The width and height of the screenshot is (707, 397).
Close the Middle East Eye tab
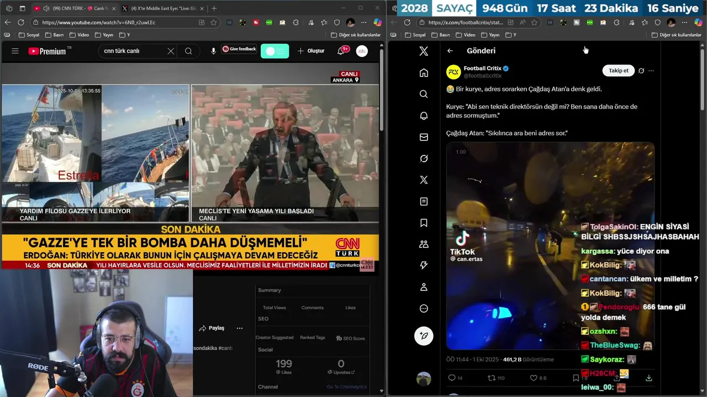tap(202, 8)
